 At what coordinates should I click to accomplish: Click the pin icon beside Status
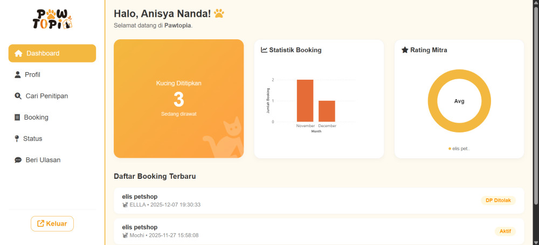pos(17,139)
